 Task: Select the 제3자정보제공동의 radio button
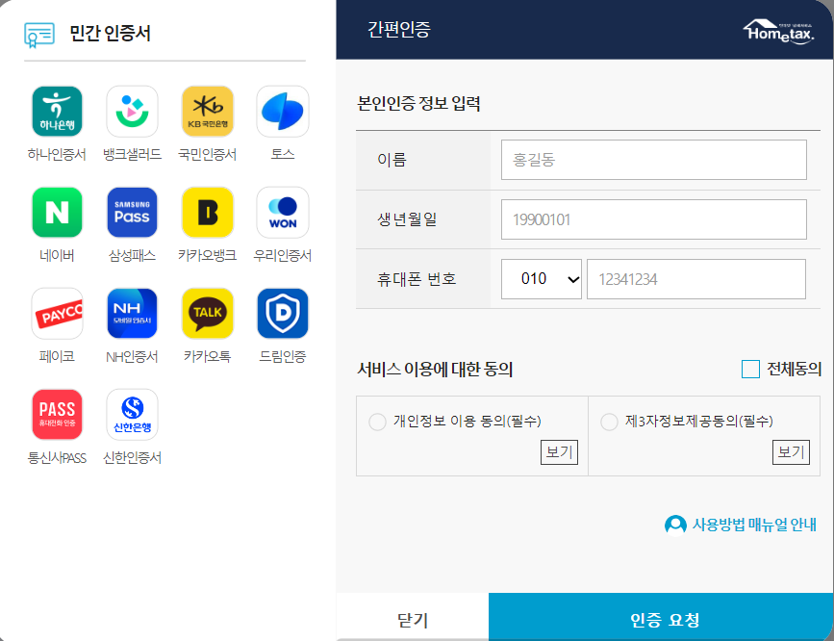609,423
